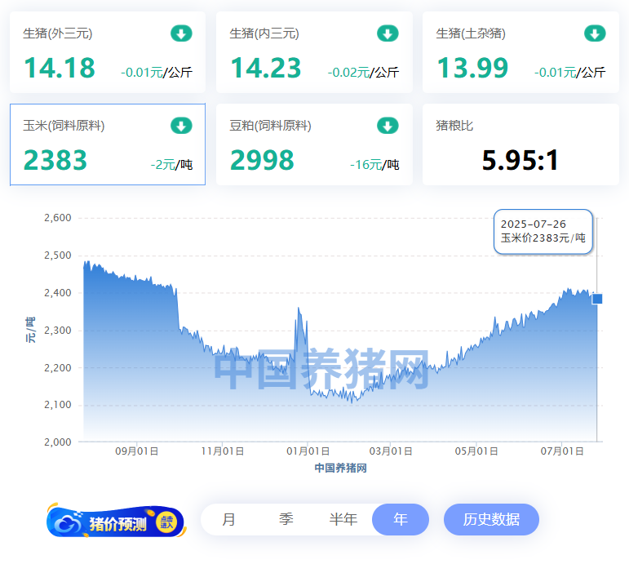Click the 豆粕(饲料原料) card title
This screenshot has width=629, height=573.
coord(270,126)
